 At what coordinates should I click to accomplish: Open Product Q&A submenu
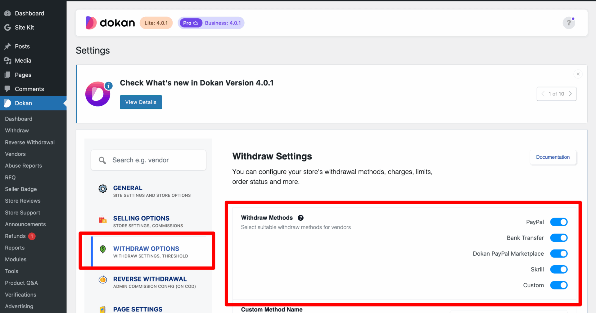click(21, 283)
